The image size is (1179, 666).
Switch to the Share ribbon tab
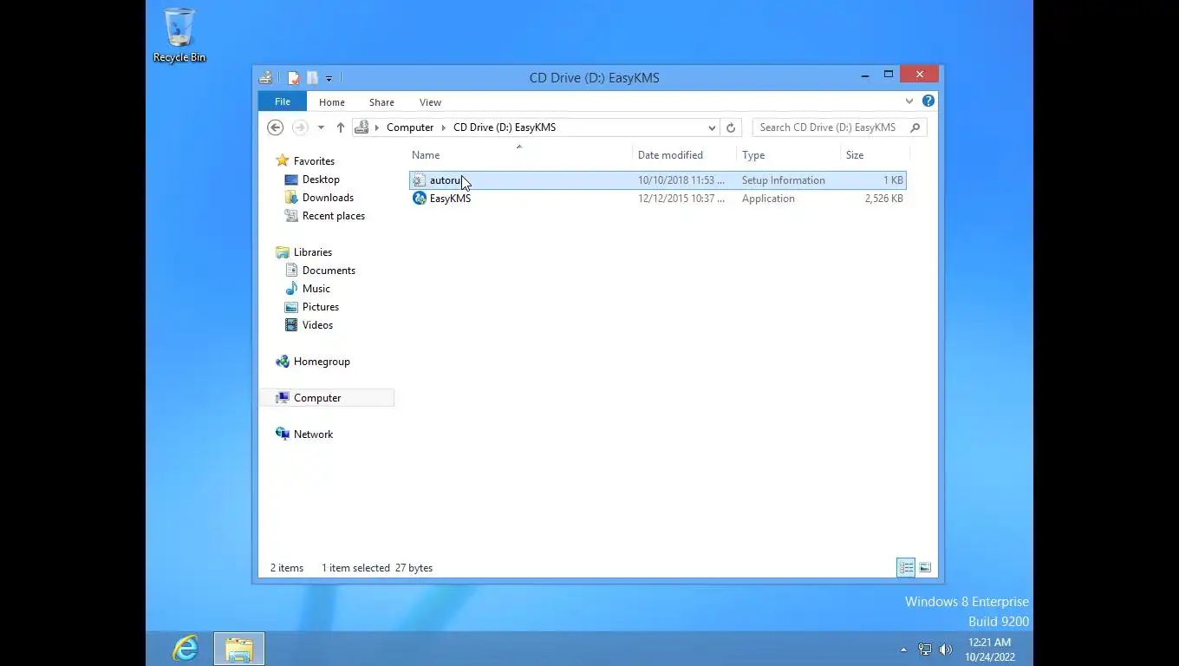pos(381,102)
